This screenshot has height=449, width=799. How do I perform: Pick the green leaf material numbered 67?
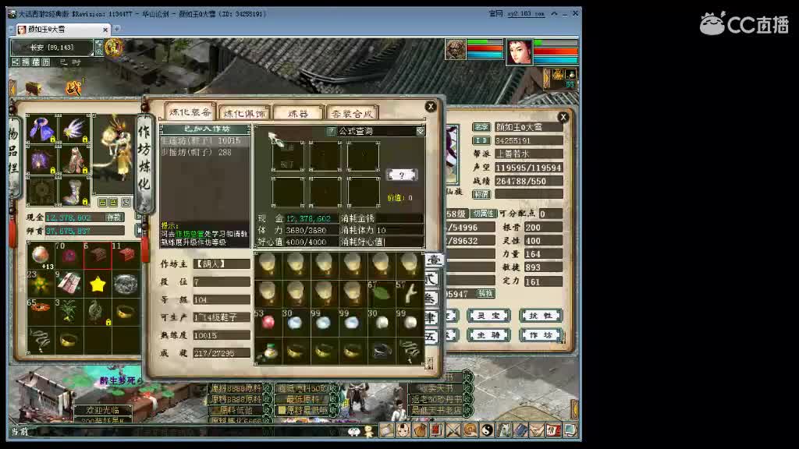point(381,293)
